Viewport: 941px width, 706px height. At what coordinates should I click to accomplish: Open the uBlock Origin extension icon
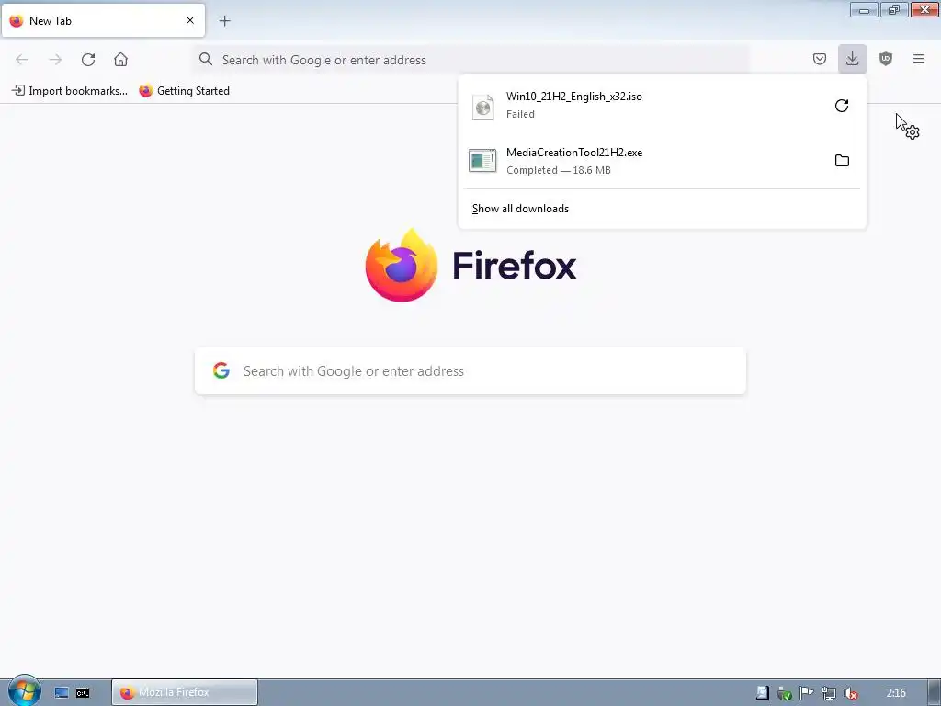886,59
